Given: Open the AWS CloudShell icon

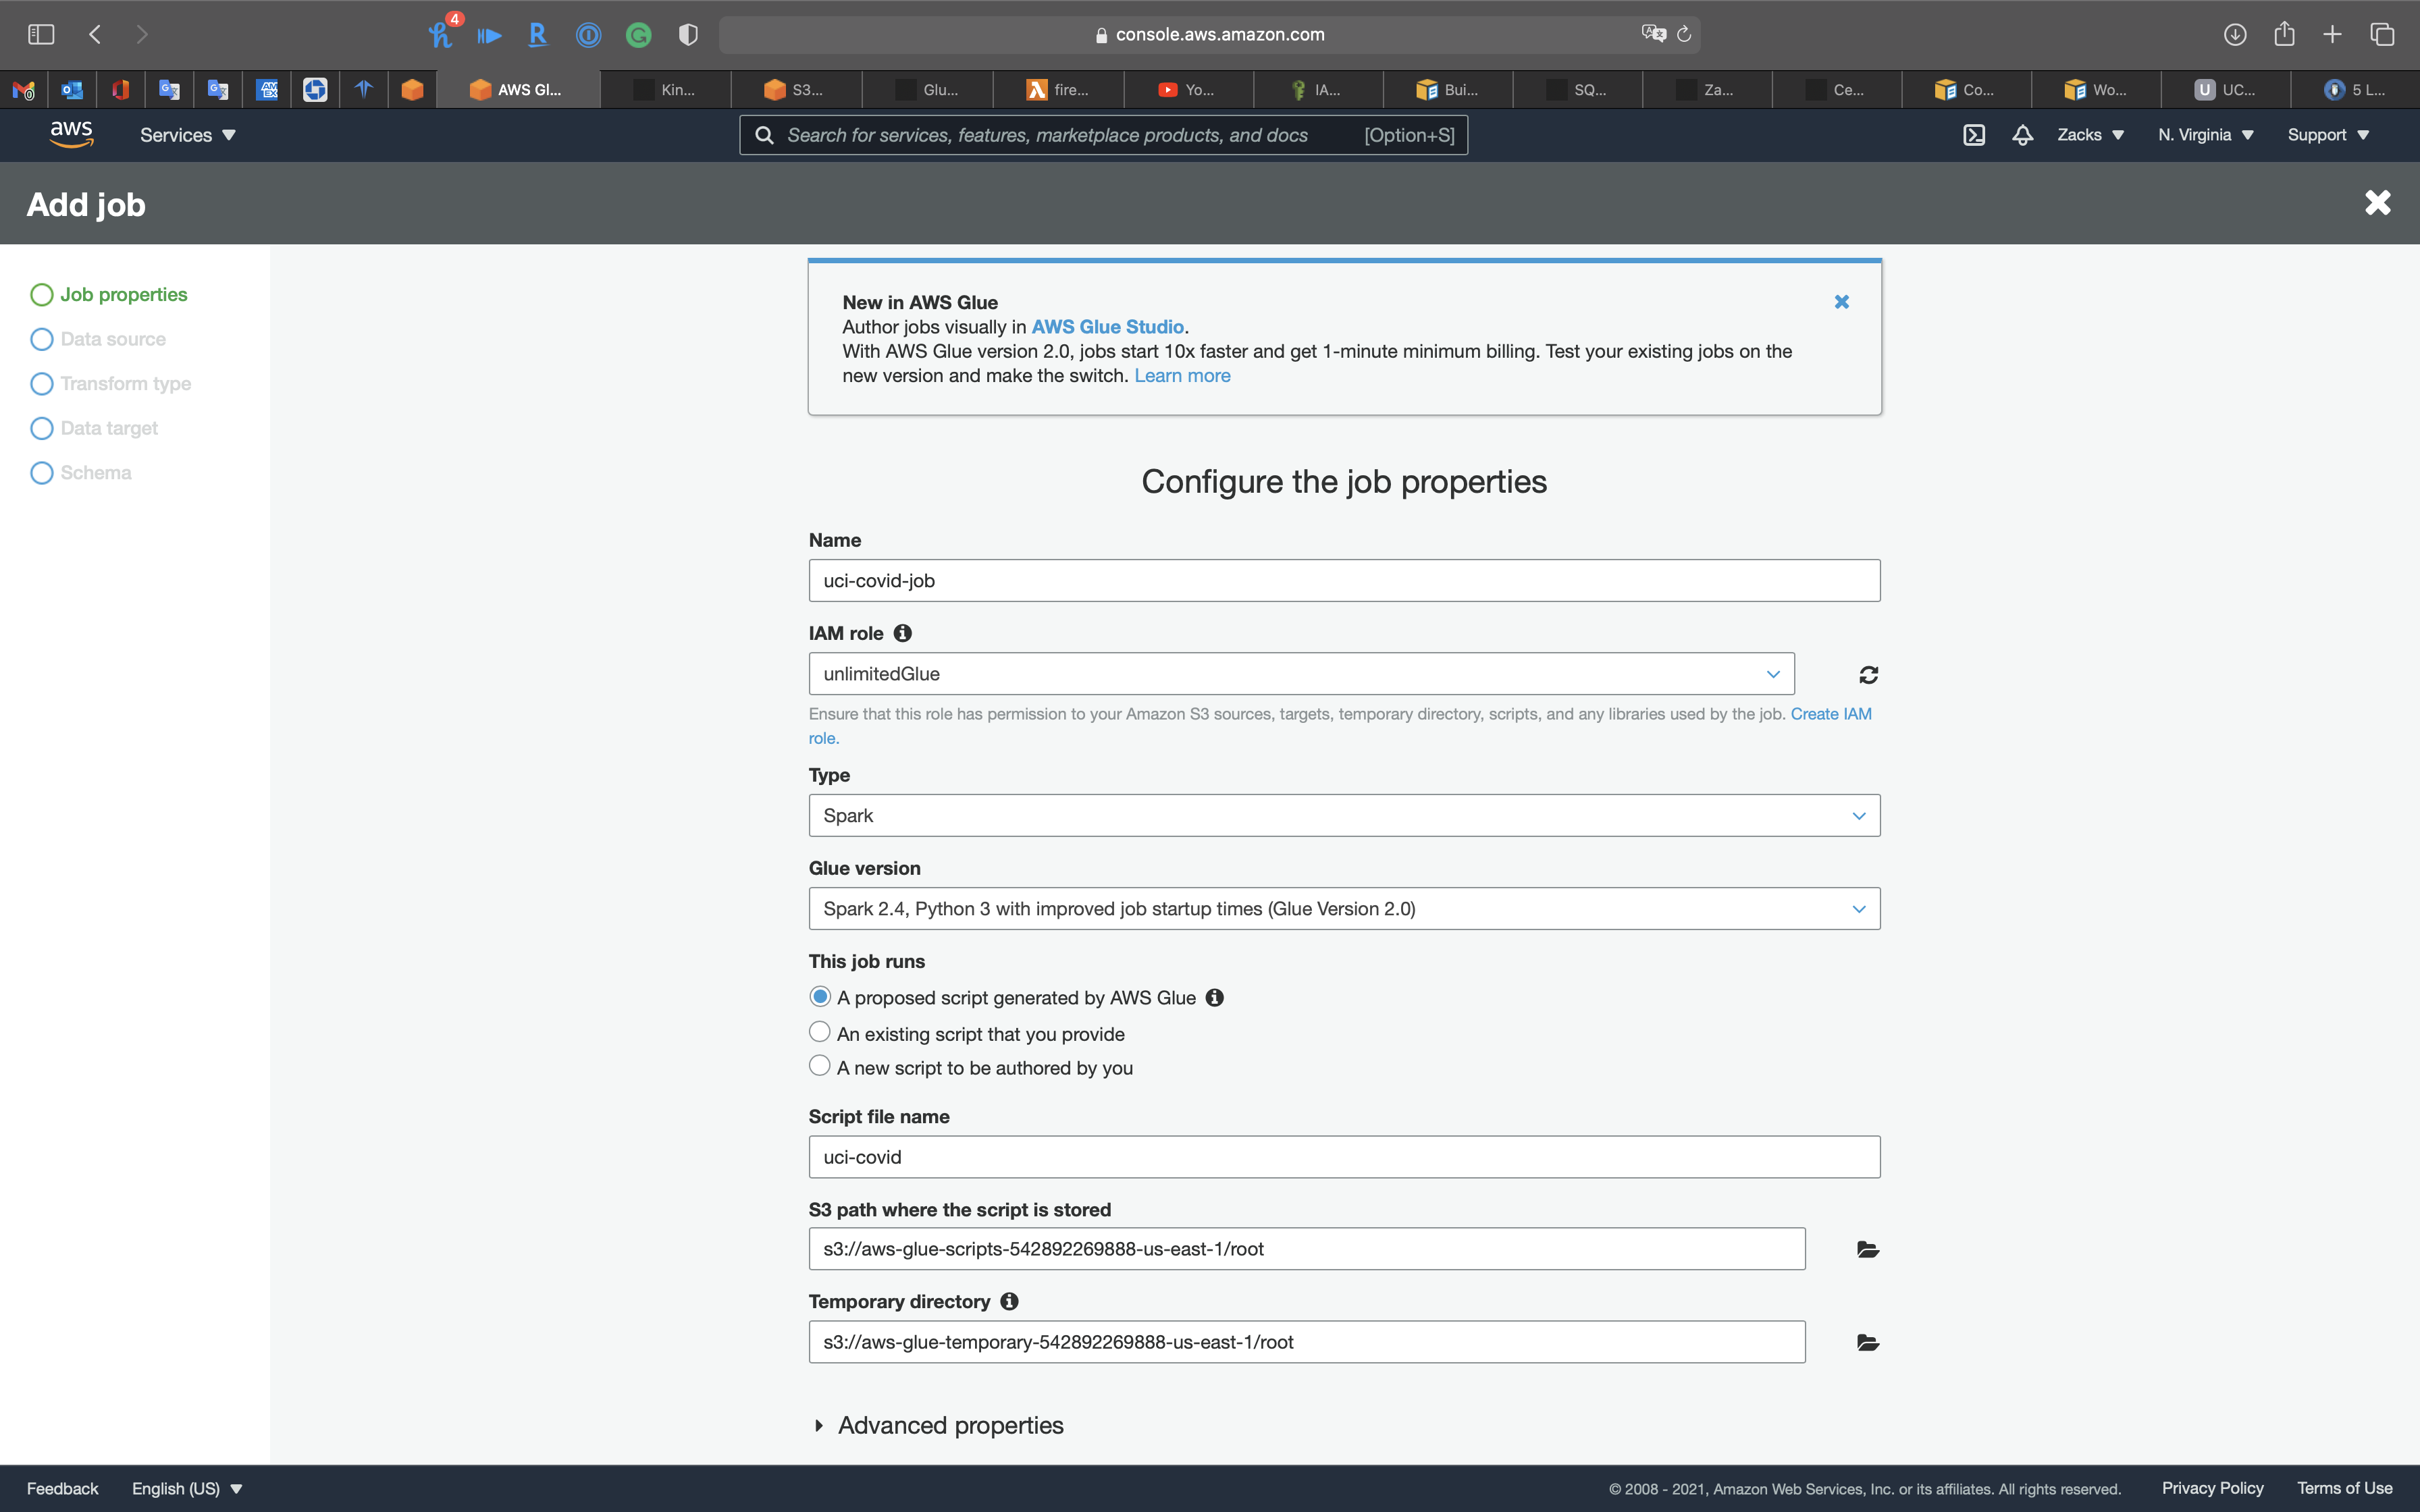Looking at the screenshot, I should click(x=1974, y=135).
